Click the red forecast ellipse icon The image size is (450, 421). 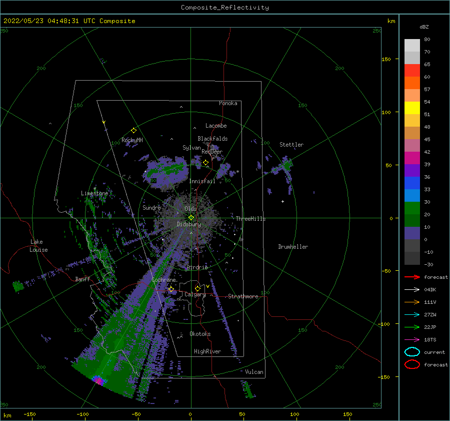coord(412,364)
